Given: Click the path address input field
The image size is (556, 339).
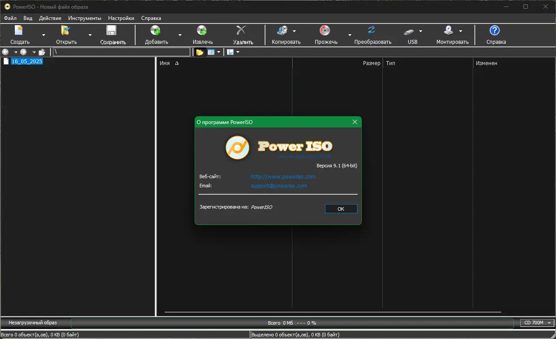Looking at the screenshot, I should click(122, 52).
